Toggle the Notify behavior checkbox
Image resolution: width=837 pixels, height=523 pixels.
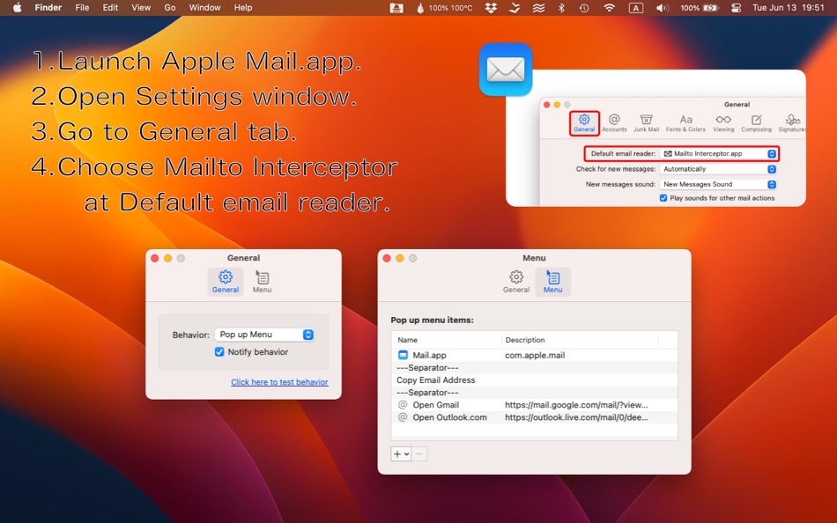tap(219, 351)
